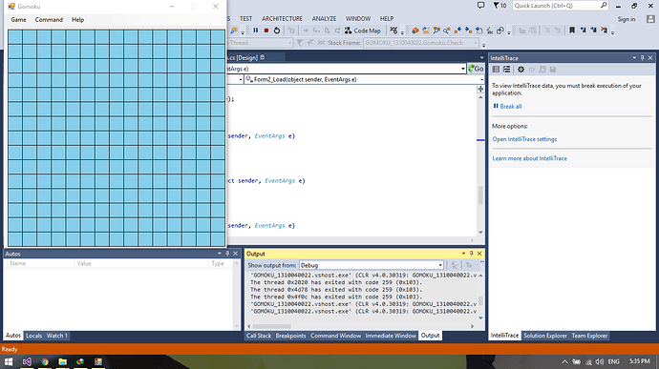Pause debugging with the Break All toolbar icon
This screenshot has width=659, height=369.
click(256, 31)
